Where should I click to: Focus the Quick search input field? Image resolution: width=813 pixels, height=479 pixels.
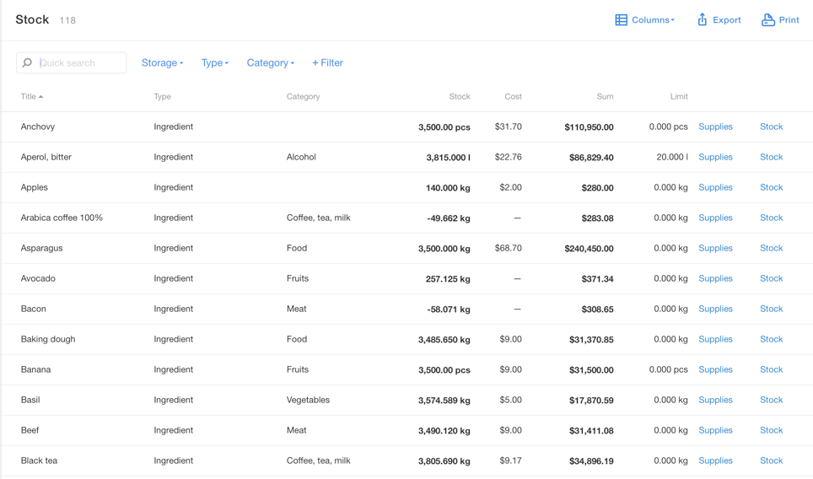tap(80, 62)
